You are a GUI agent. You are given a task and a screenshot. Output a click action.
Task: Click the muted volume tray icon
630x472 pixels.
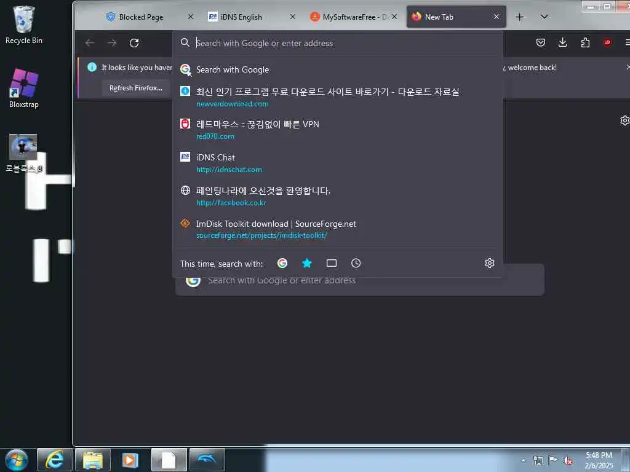[x=568, y=461]
